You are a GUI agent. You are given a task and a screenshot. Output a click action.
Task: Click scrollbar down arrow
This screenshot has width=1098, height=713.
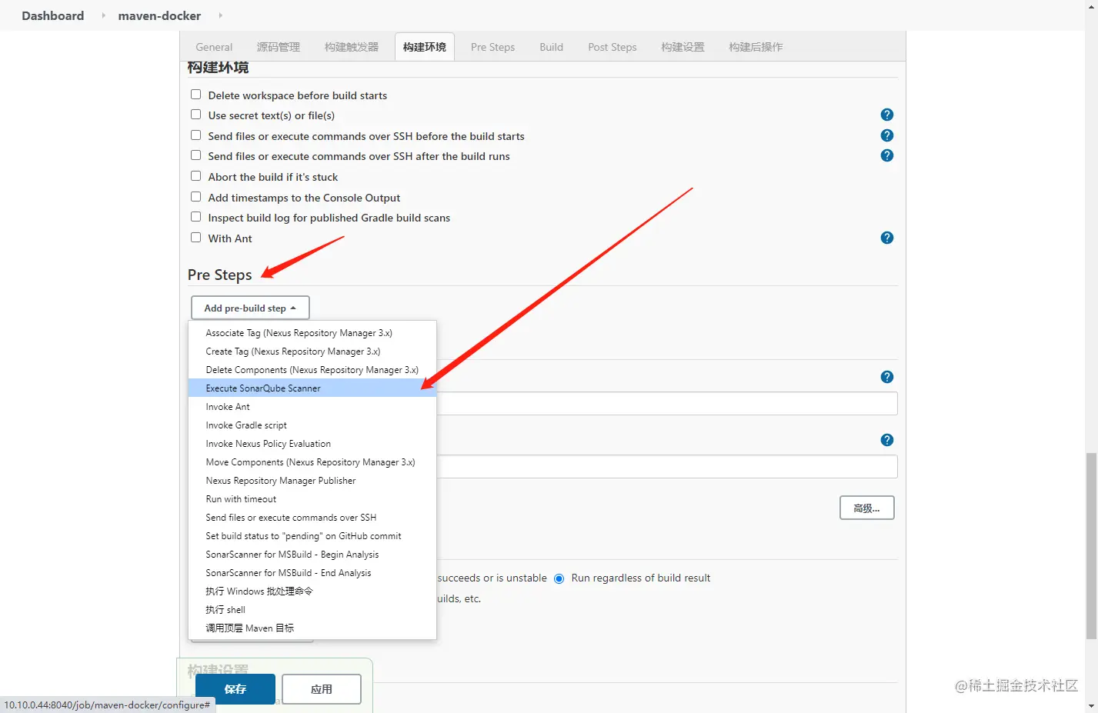coord(1091,706)
